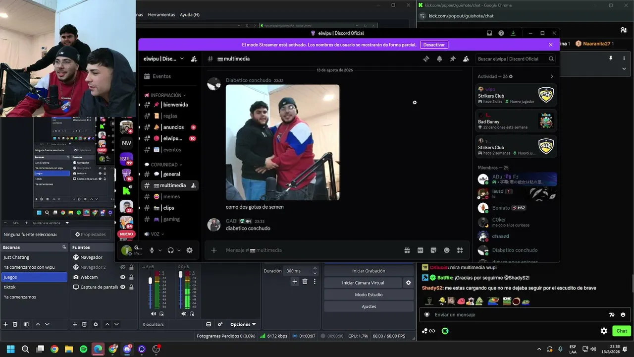This screenshot has height=357, width=634.
Task: Open Ajustes in OBS controls
Action: point(369,306)
